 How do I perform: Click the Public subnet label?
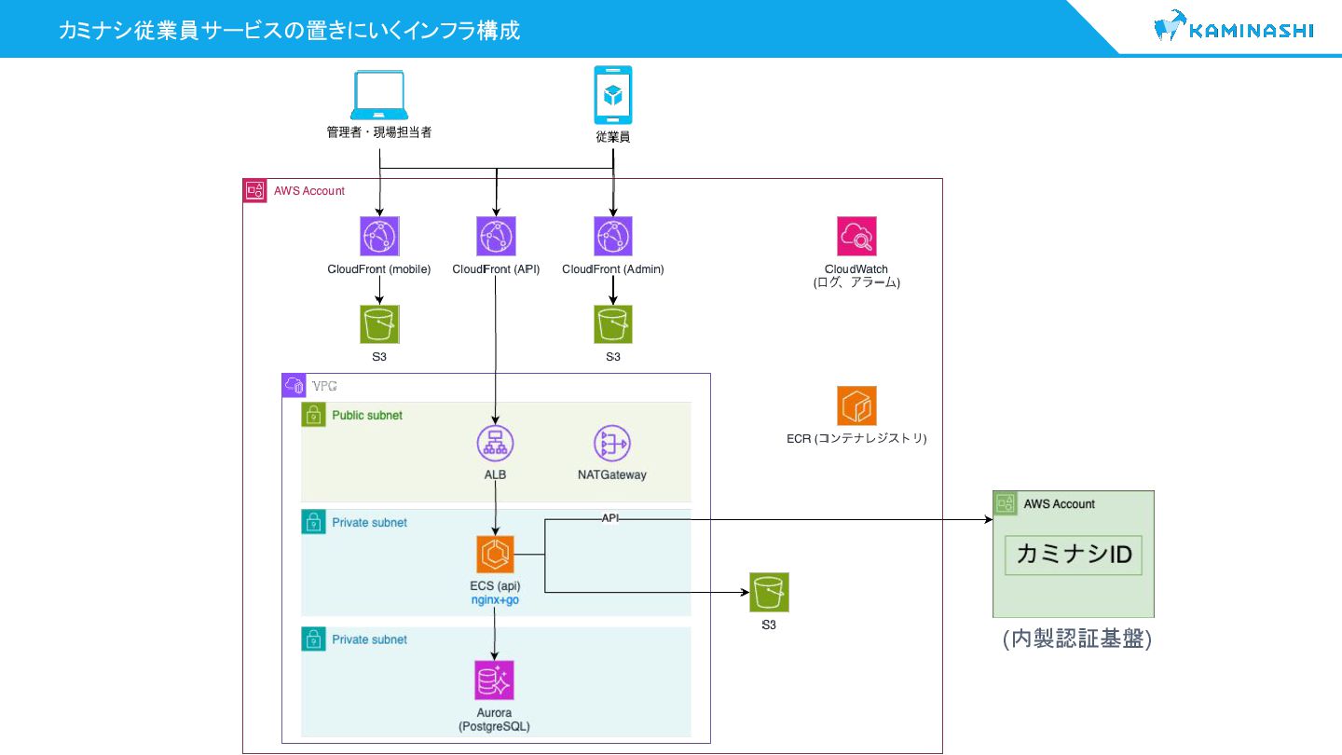point(367,415)
